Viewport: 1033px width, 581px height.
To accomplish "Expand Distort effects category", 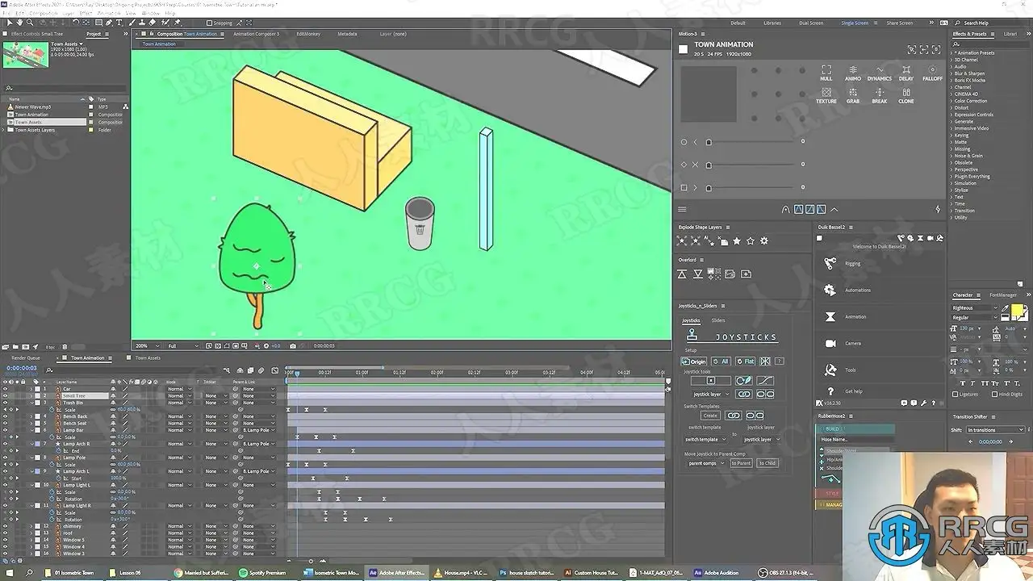I will pyautogui.click(x=952, y=107).
